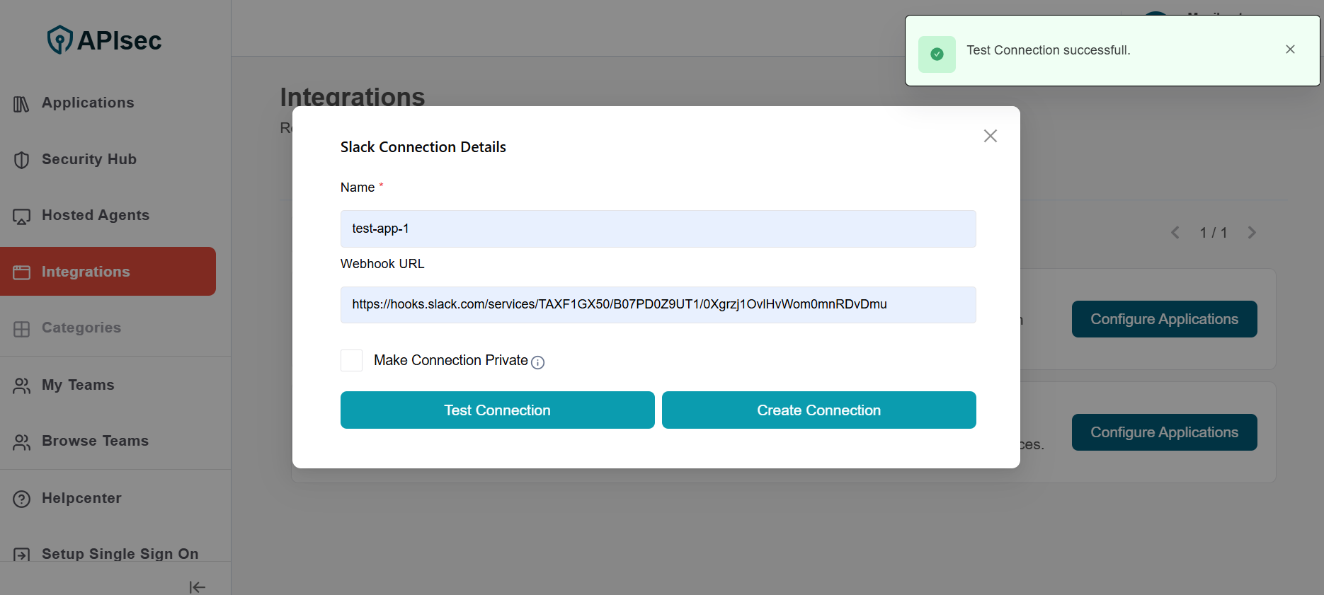
Task: Click the green success checkmark icon
Action: tap(937, 54)
